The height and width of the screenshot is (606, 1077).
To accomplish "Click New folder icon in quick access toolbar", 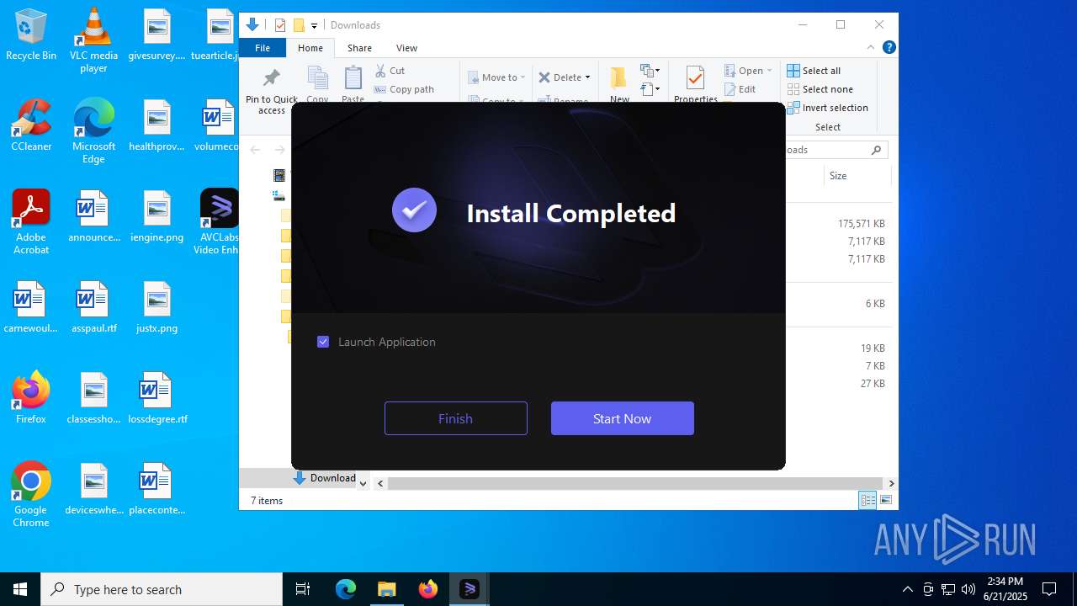I will (x=299, y=25).
